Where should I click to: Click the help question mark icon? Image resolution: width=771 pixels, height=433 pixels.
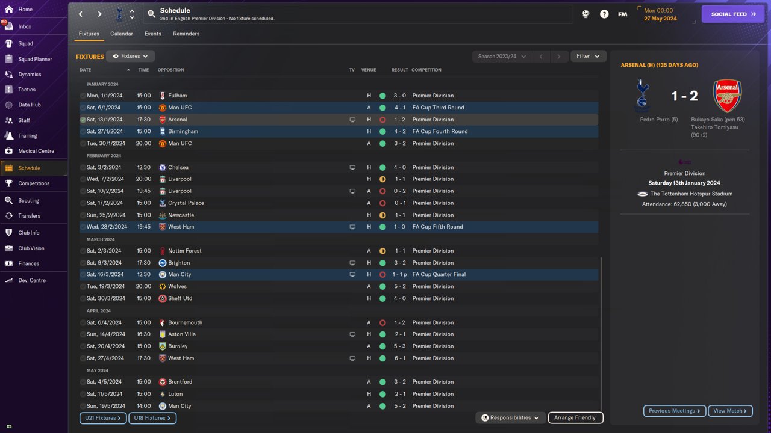(604, 14)
